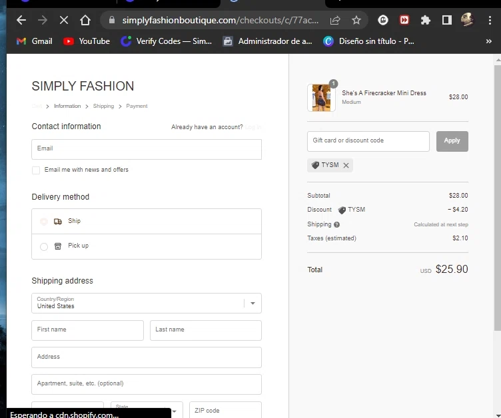Click the SIMPLY FASHION store title
Image resolution: width=501 pixels, height=418 pixels.
pyautogui.click(x=83, y=87)
